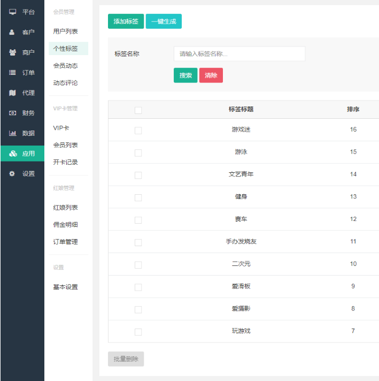Screen dimensions: 379x381
Task: Click the bar chart icon beside 数据
Action: (12, 133)
